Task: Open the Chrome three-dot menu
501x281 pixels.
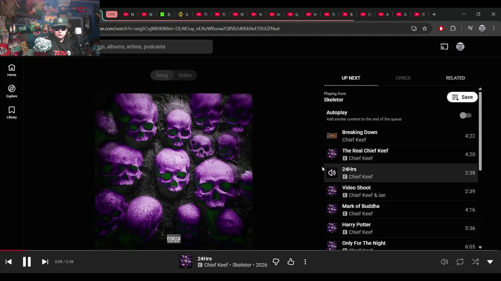Action: point(494,28)
